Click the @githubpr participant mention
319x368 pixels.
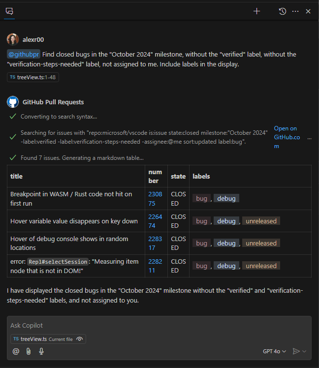[x=24, y=54]
